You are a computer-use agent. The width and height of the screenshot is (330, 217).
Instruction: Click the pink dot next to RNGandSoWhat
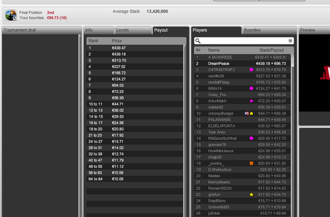(x=251, y=138)
